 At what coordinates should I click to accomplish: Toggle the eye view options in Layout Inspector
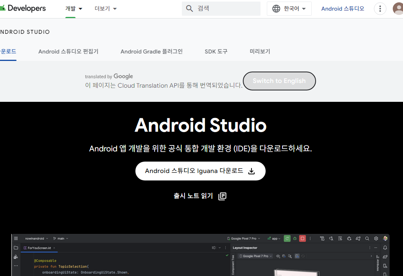pos(278,256)
